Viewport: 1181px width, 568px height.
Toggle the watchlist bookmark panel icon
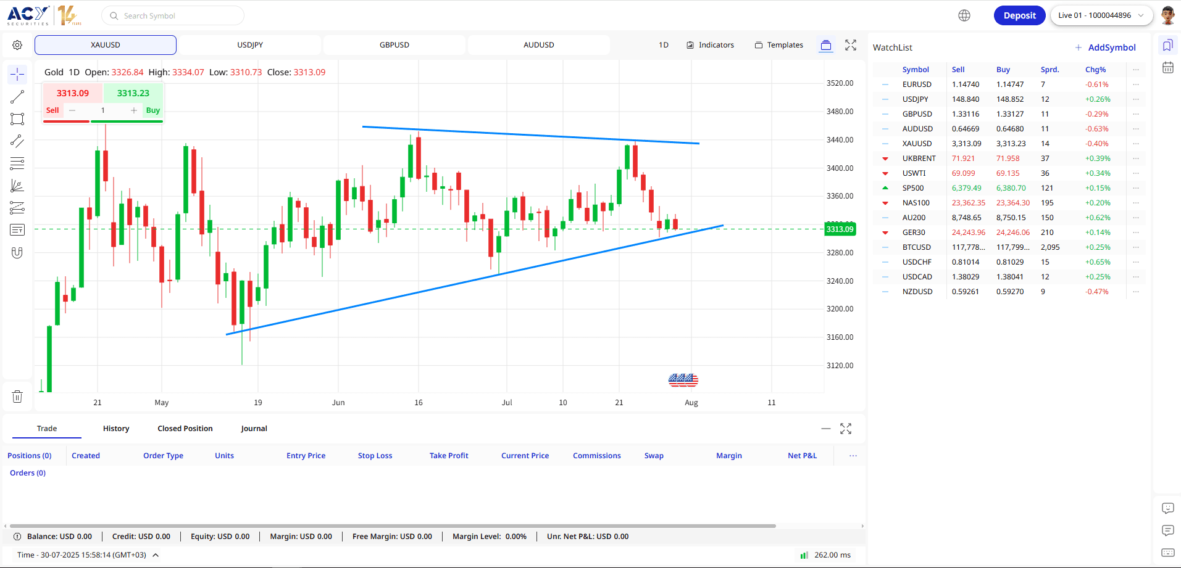1167,46
